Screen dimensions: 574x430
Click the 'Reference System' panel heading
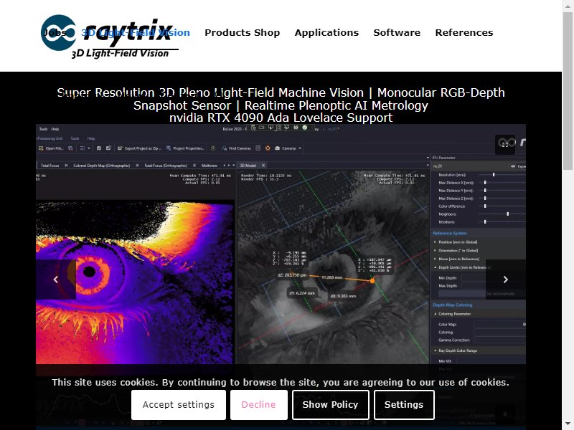pos(450,234)
